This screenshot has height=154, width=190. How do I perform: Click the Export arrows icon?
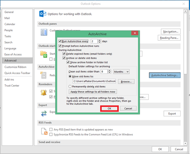(44, 114)
